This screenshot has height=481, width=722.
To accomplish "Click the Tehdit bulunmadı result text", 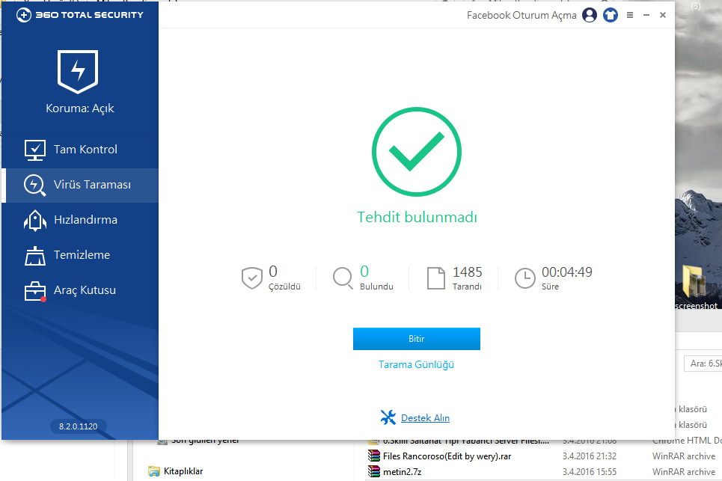I will pos(417,217).
